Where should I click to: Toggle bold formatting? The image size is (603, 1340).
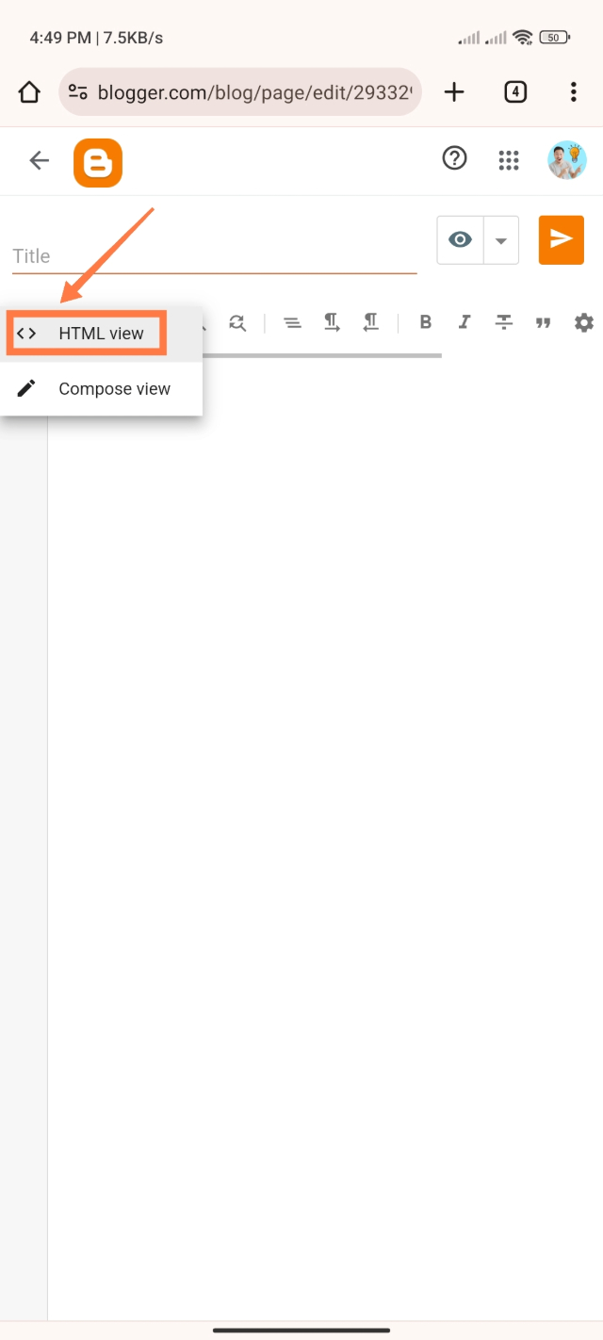click(x=425, y=322)
